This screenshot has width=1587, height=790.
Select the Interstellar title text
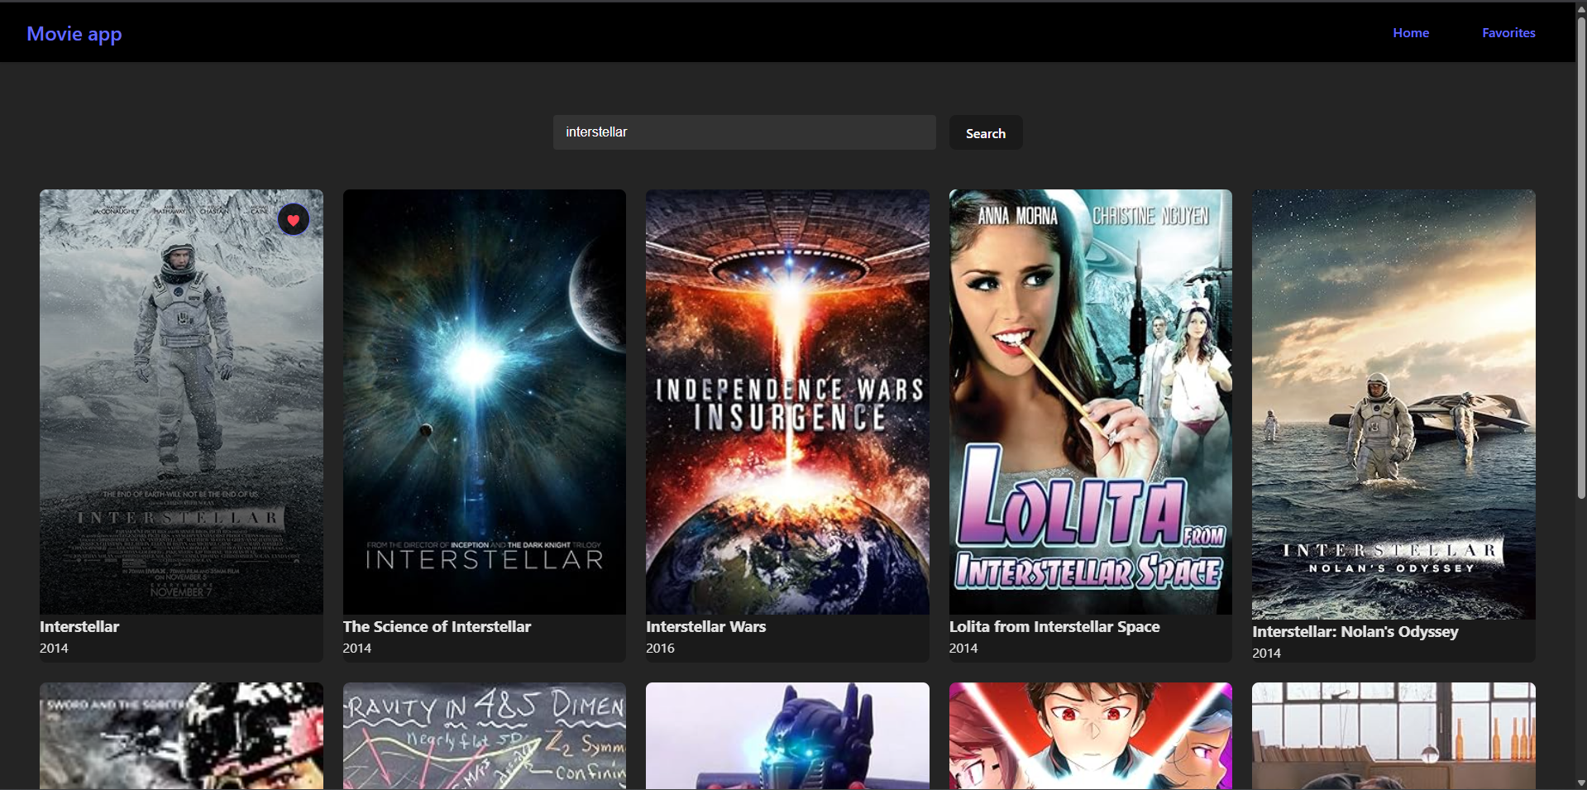(79, 626)
